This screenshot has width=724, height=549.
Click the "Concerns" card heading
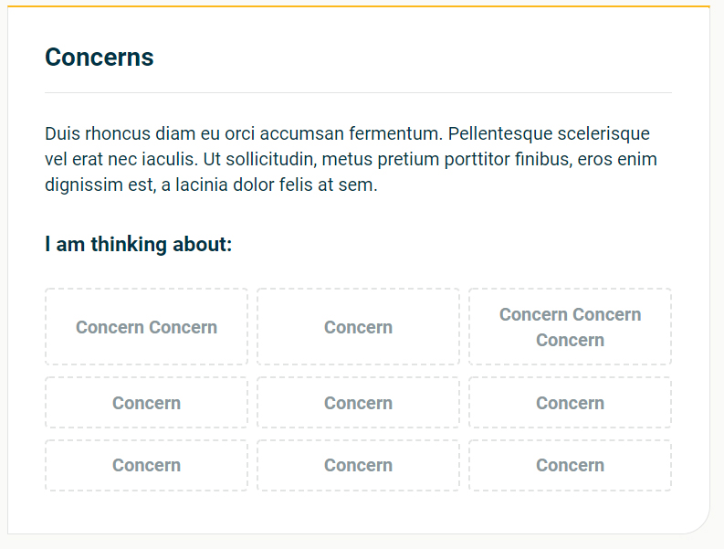pyautogui.click(x=100, y=58)
